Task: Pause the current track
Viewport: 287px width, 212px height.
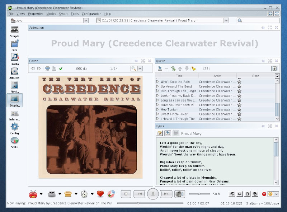Action: click(x=153, y=194)
